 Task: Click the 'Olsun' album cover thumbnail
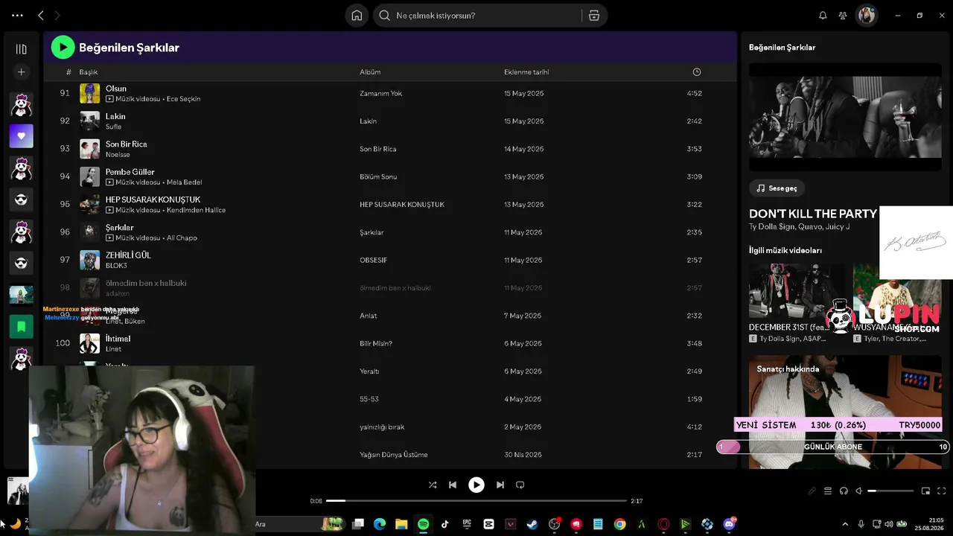(89, 93)
